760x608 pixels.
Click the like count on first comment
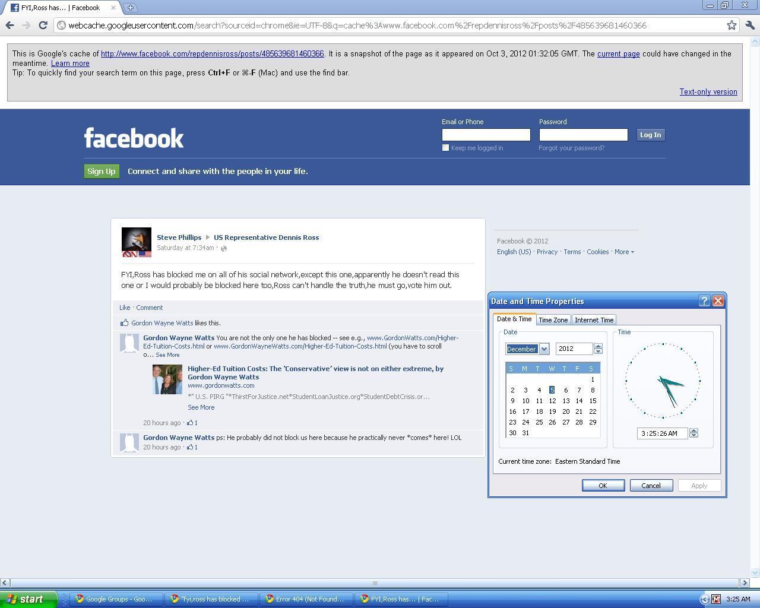click(x=192, y=423)
